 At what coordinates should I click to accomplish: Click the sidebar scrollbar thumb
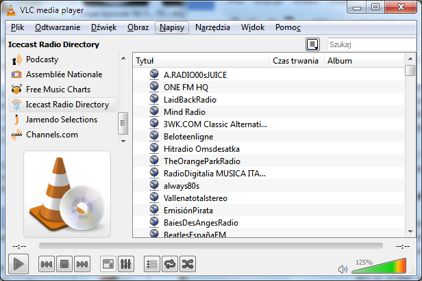tap(123, 123)
